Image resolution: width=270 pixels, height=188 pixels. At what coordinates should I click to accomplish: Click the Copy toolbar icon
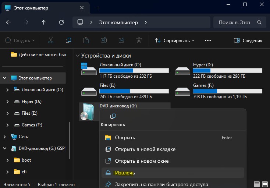(68, 40)
